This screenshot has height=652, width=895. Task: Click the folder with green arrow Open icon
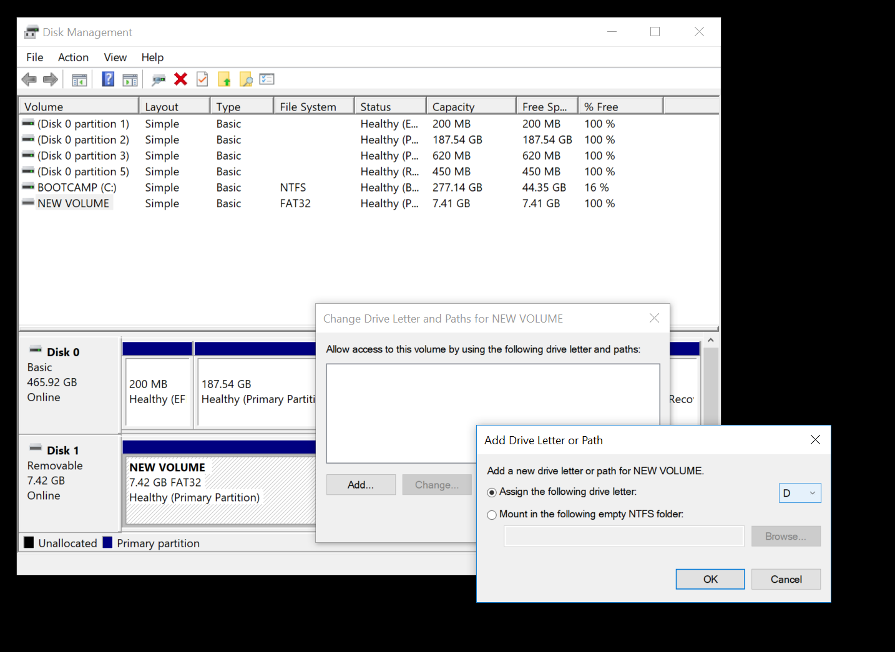pos(224,79)
